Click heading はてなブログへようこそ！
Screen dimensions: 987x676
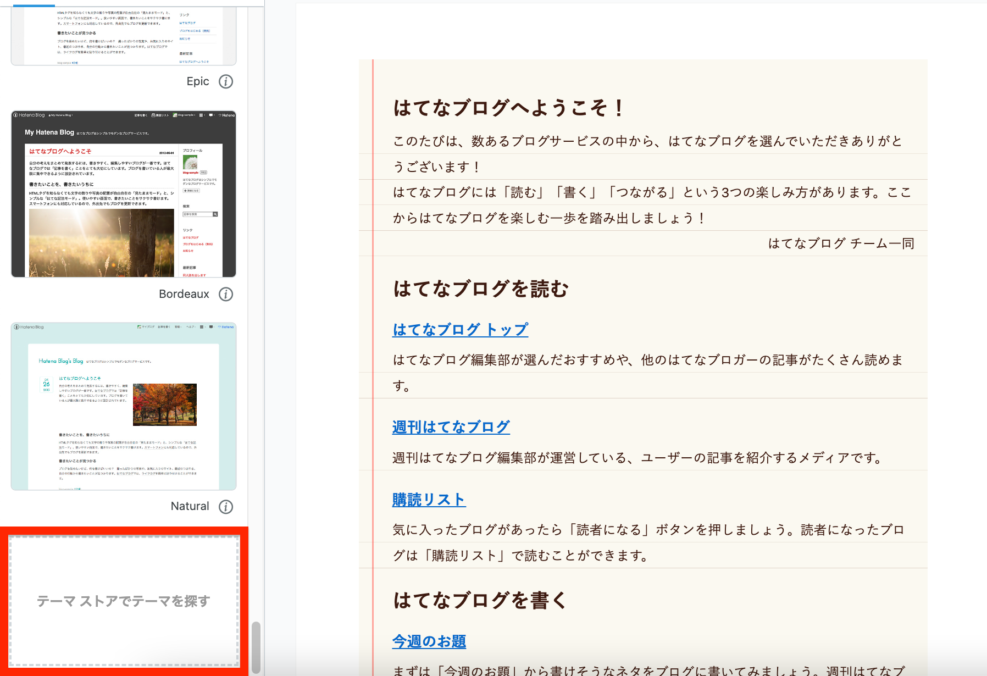tap(509, 108)
